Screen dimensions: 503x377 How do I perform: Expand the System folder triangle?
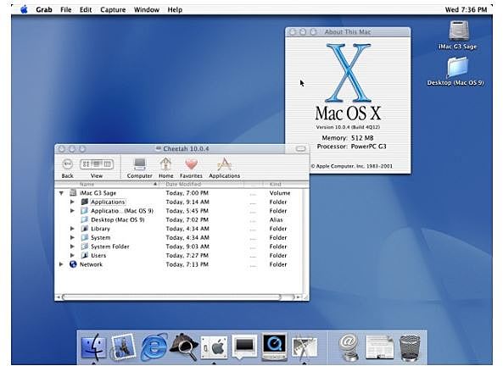(72, 238)
